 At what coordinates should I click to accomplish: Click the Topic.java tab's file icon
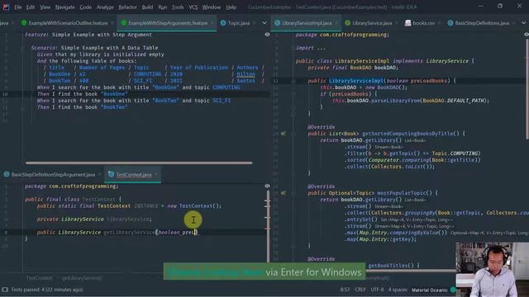223,23
